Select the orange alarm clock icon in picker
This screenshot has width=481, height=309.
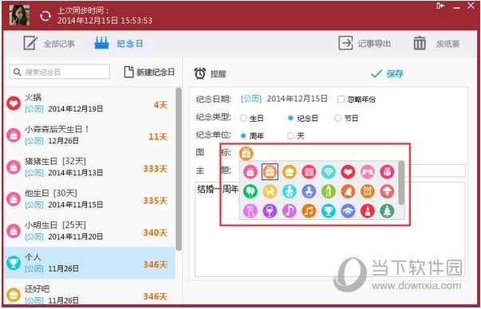tap(368, 191)
